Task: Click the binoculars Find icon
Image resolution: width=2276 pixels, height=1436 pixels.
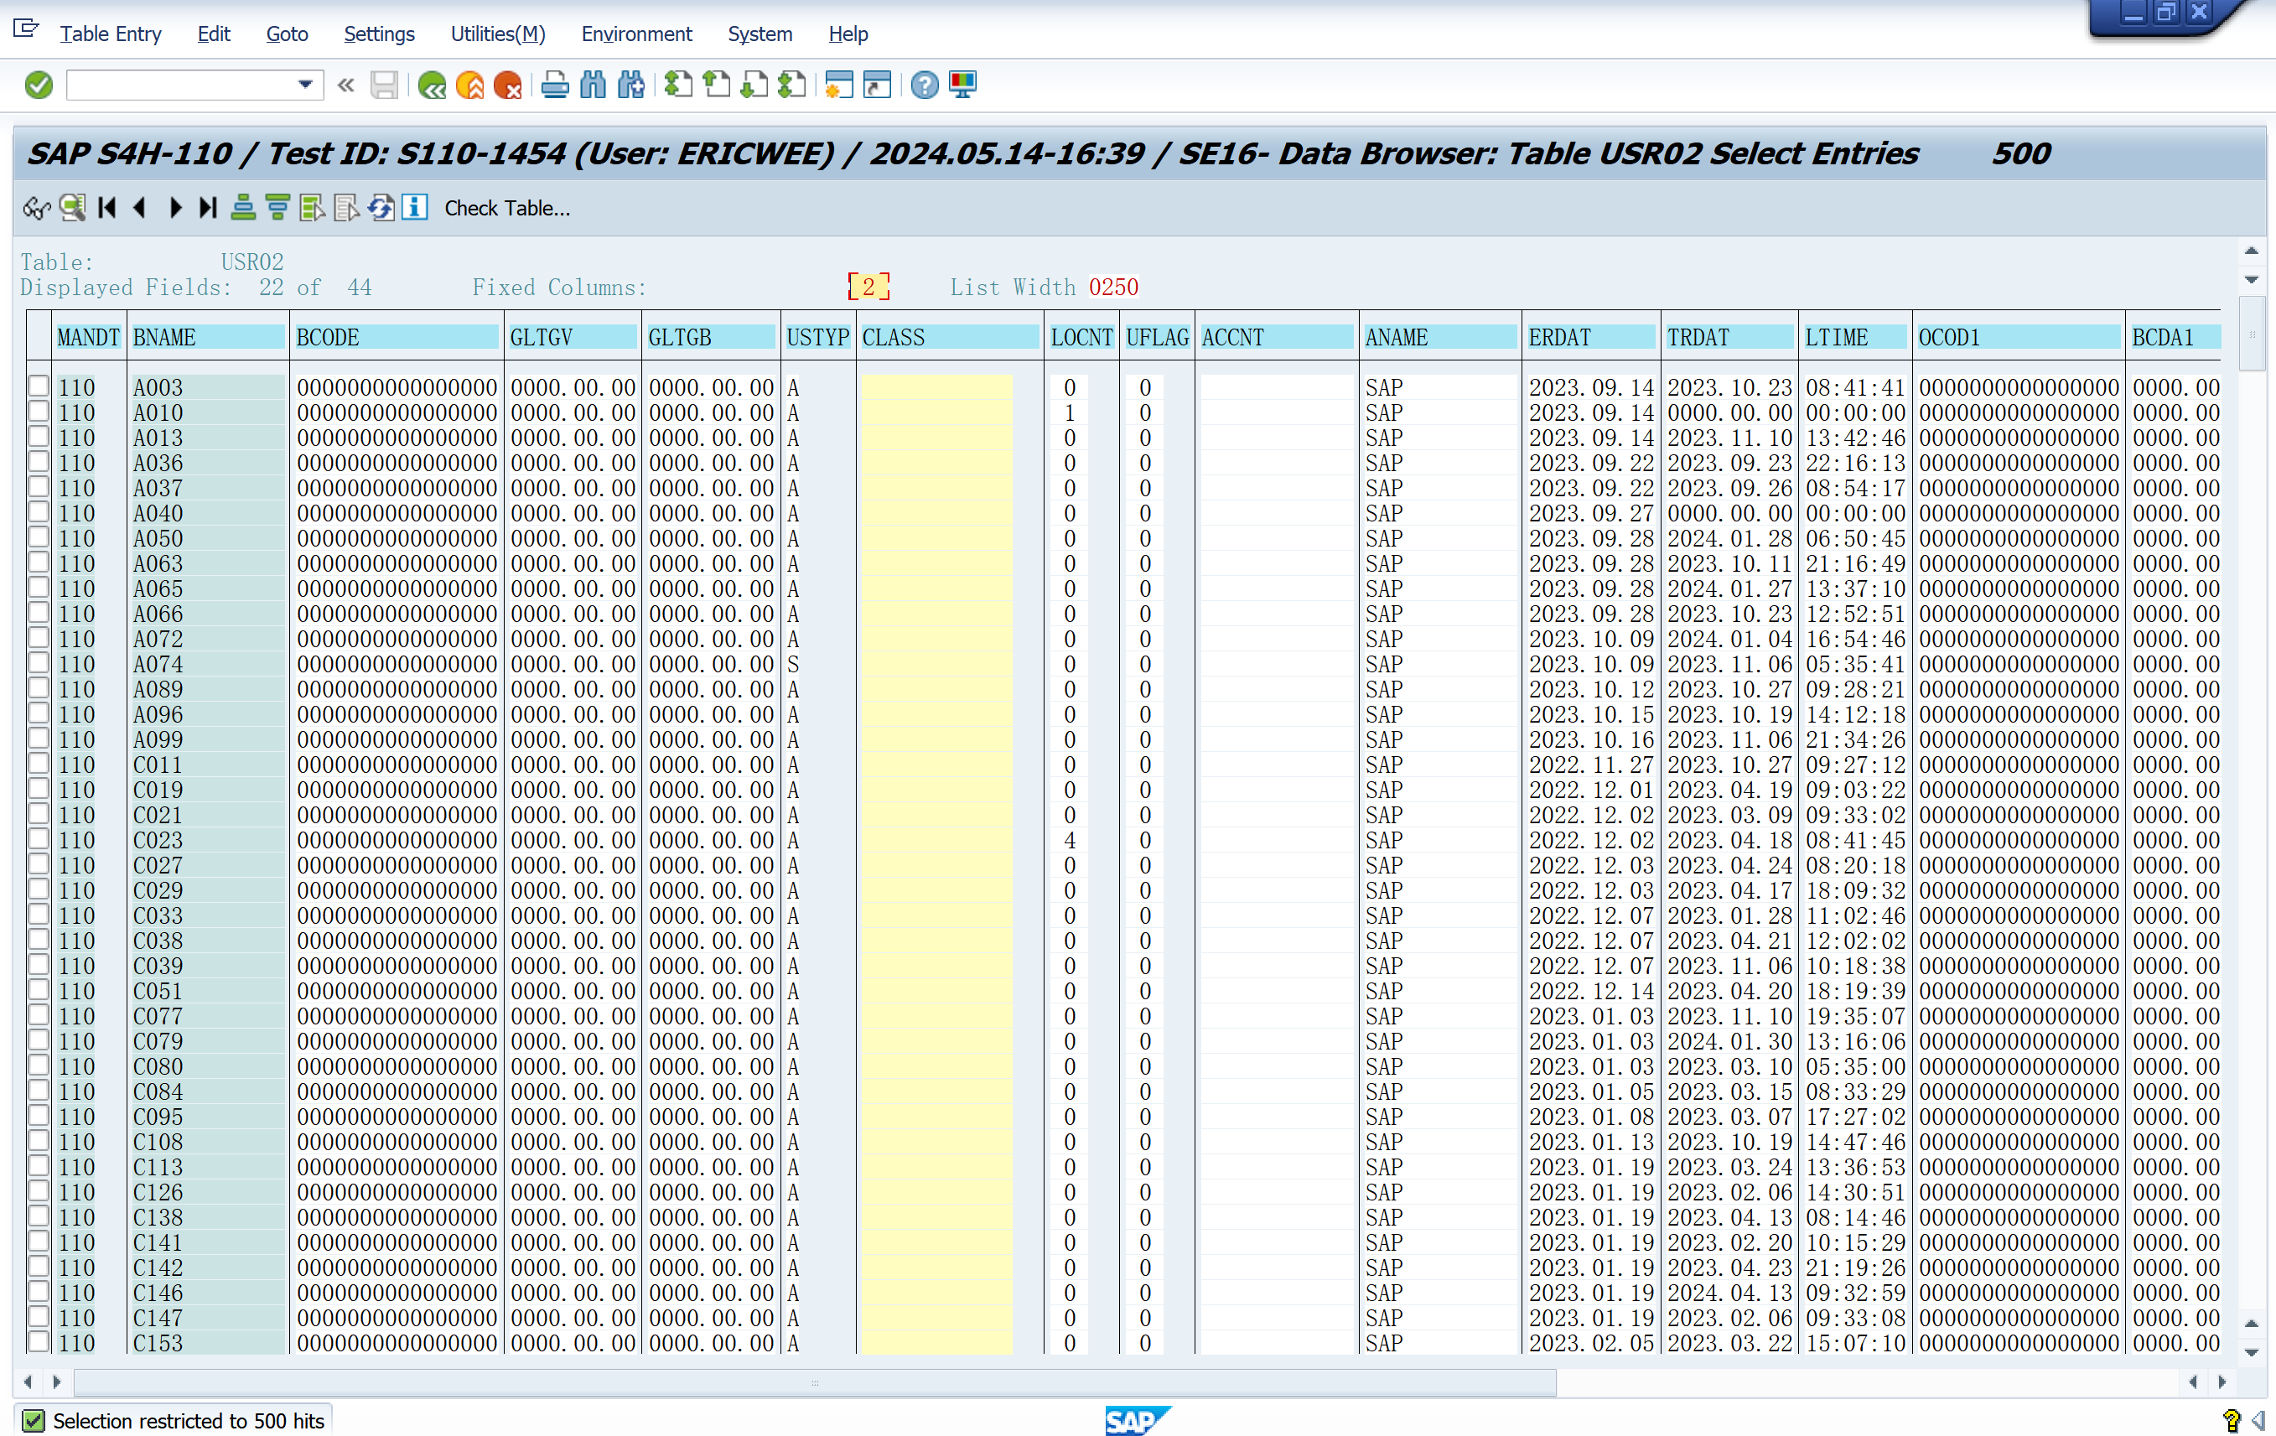Action: [x=593, y=86]
